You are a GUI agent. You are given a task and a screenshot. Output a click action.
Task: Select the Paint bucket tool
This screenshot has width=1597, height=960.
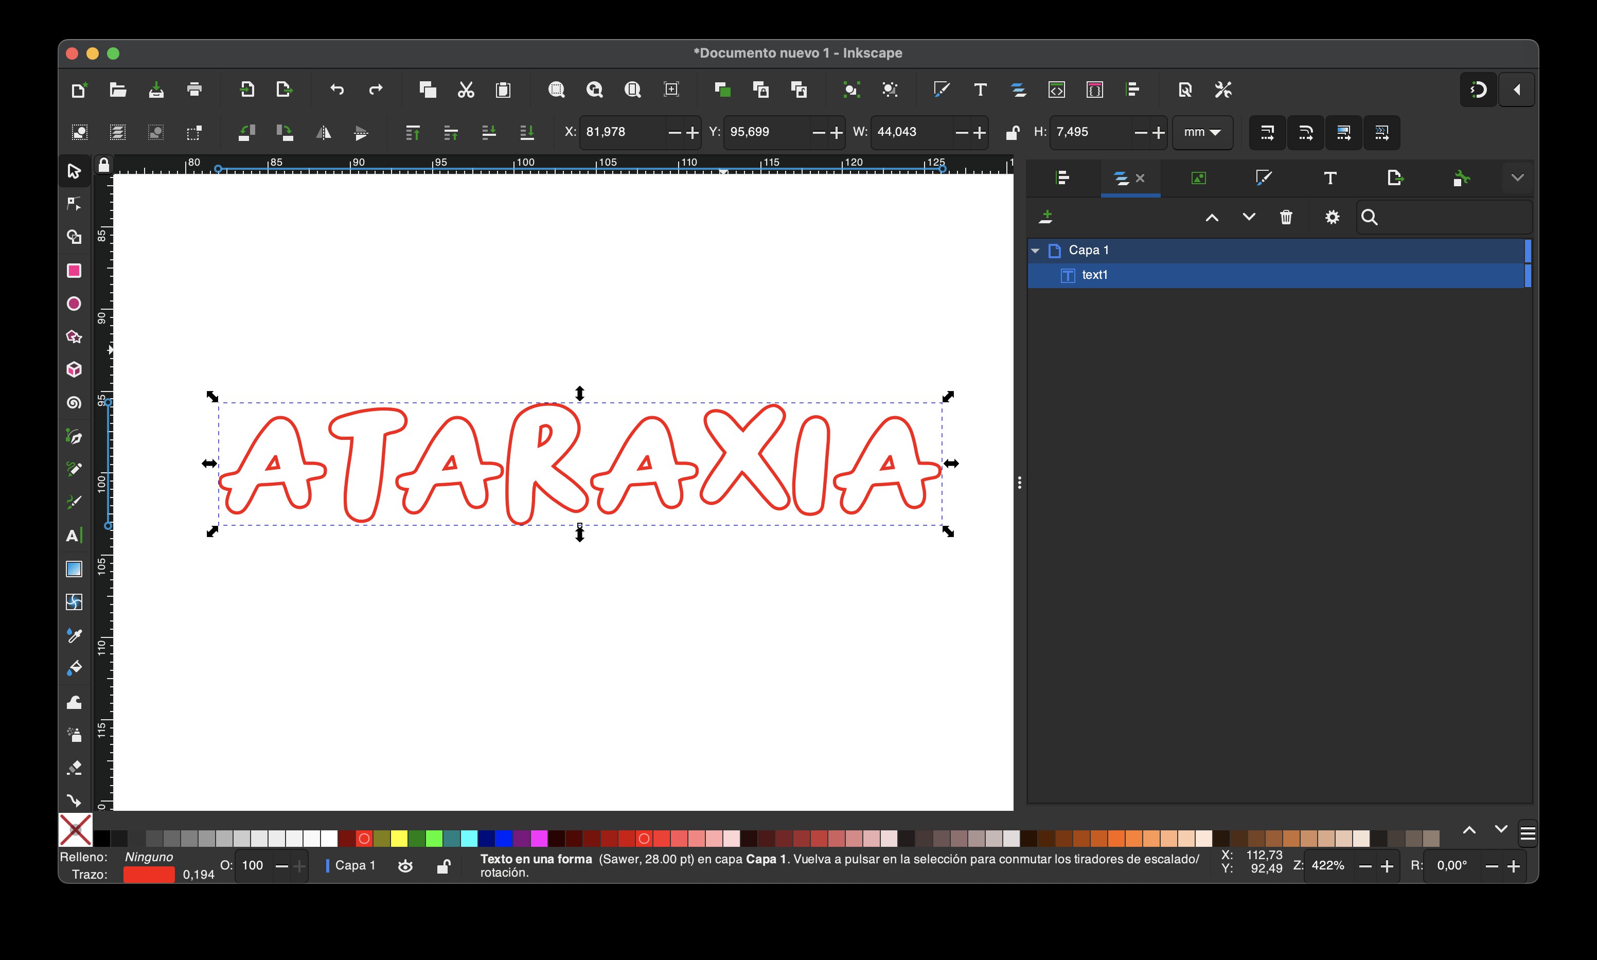74,668
